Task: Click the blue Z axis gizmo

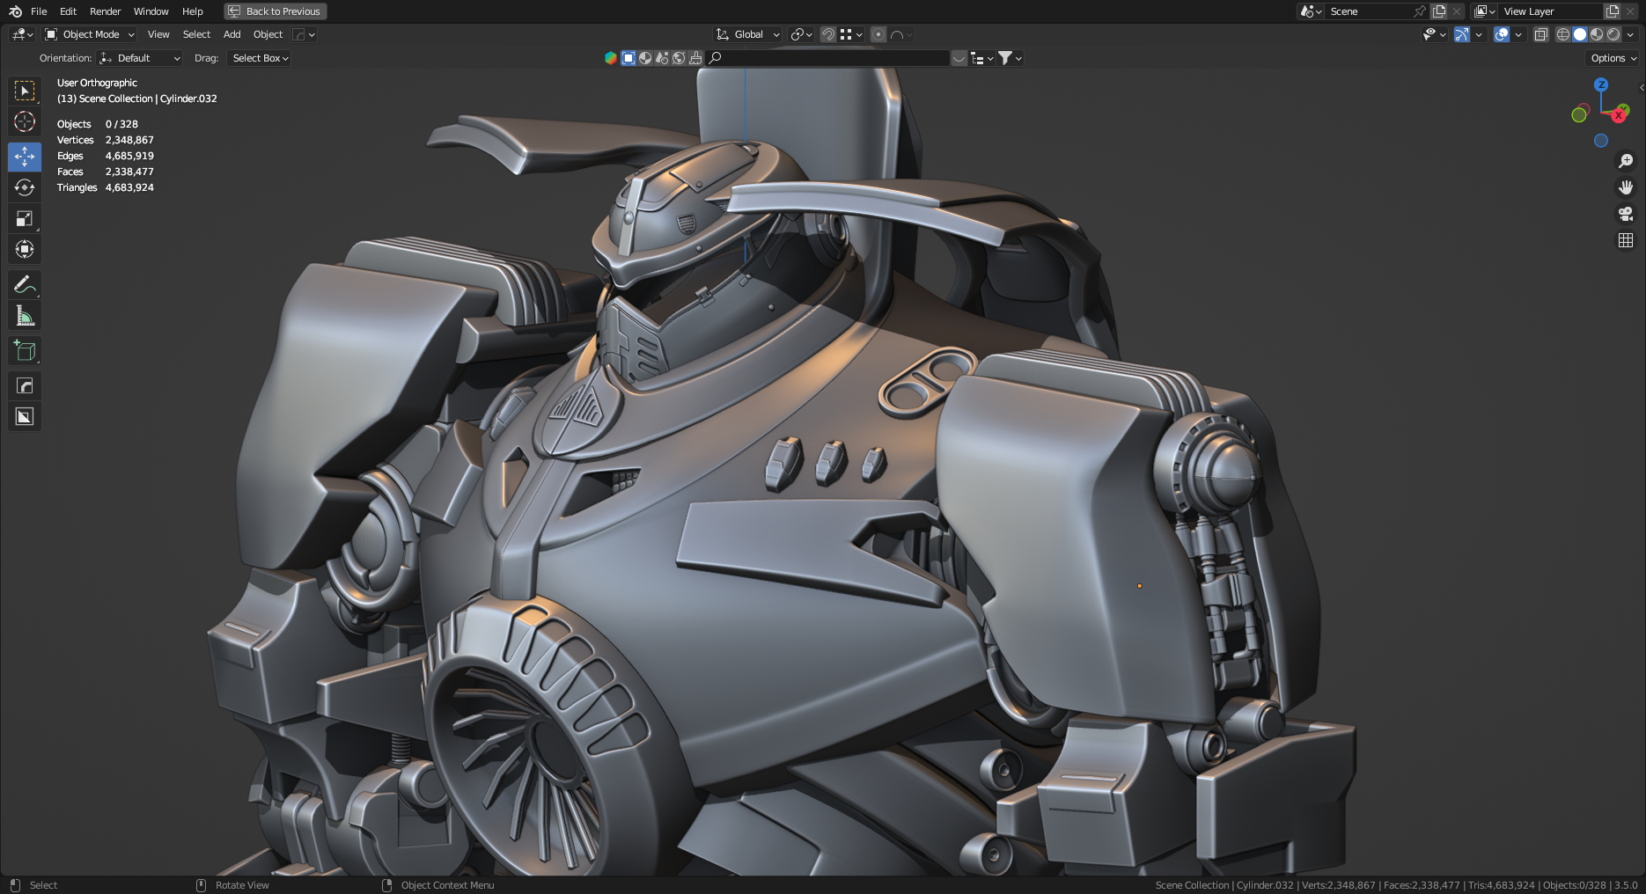Action: (1601, 84)
